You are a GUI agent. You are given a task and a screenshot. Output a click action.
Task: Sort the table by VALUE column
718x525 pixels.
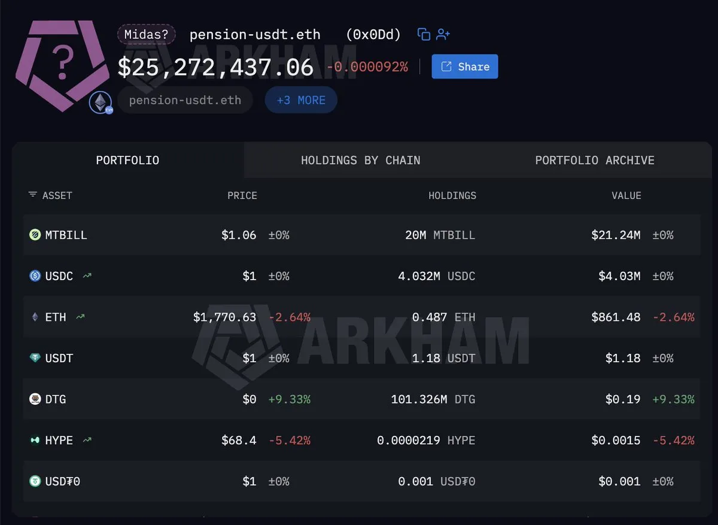pos(626,196)
